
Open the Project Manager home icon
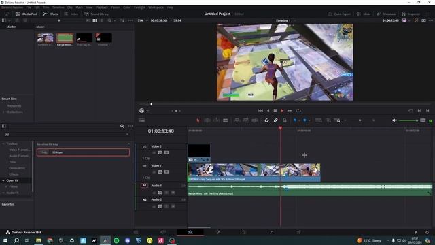click(416, 233)
